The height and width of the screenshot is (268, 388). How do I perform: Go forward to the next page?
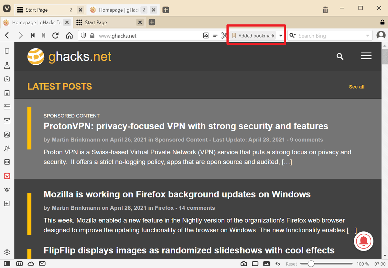click(x=21, y=36)
